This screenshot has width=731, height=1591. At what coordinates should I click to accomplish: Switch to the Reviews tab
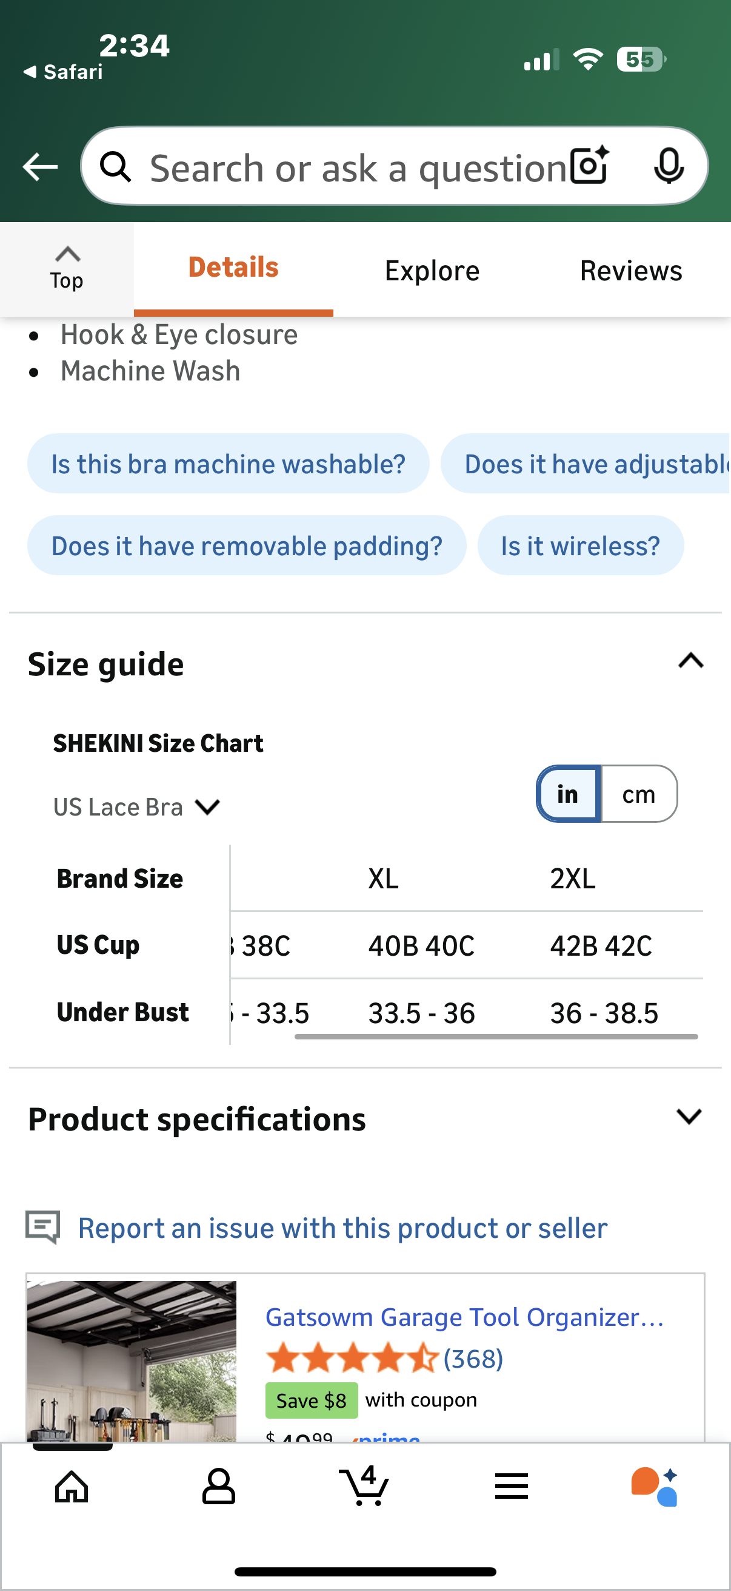[x=630, y=269]
